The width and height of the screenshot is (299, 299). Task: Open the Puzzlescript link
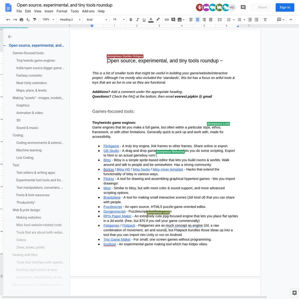click(x=112, y=207)
